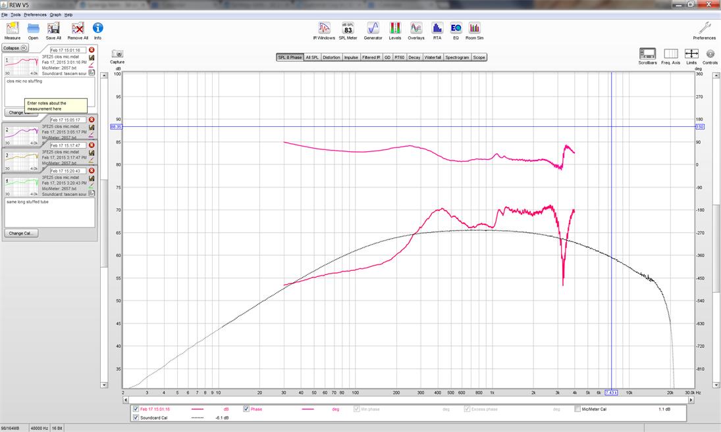Viewport: 721px width, 432px height.
Task: Click trace colour icon for measurement 15:01:16
Action: pos(92,65)
